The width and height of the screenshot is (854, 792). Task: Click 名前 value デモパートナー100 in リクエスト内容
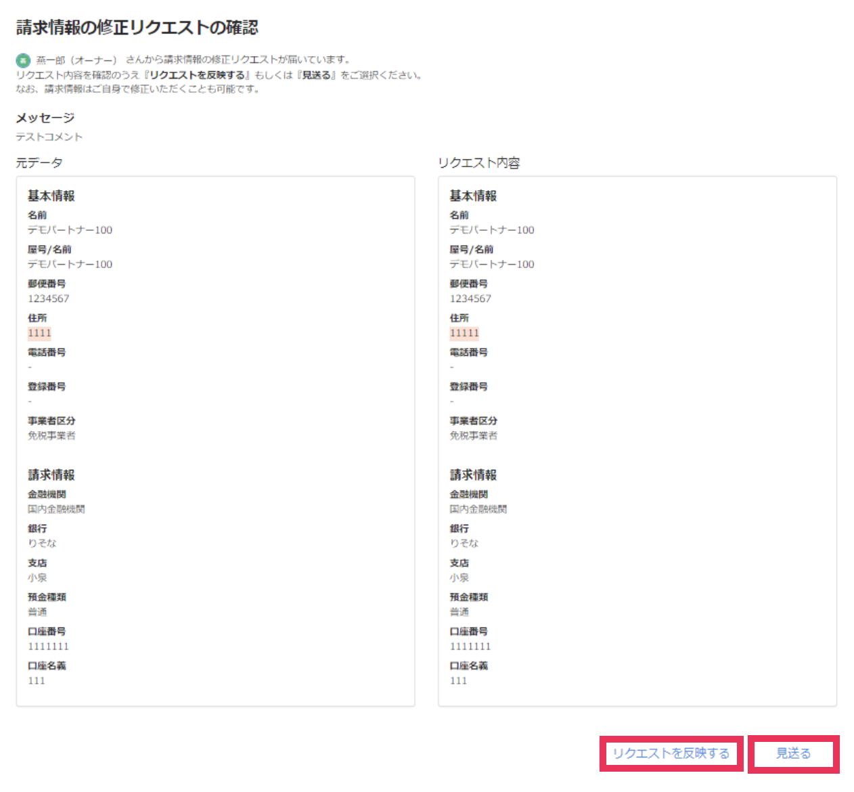492,230
